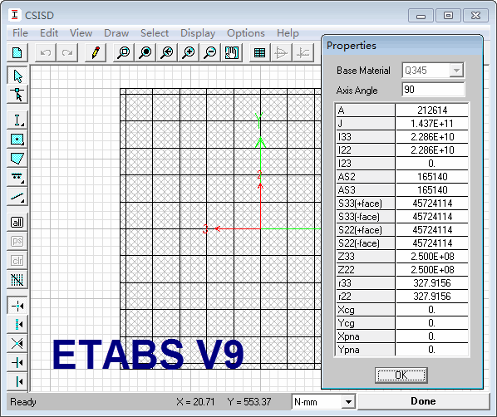The width and height of the screenshot is (497, 417).
Task: Toggle snap to guideline intersections and points
Action: pyautogui.click(x=17, y=306)
